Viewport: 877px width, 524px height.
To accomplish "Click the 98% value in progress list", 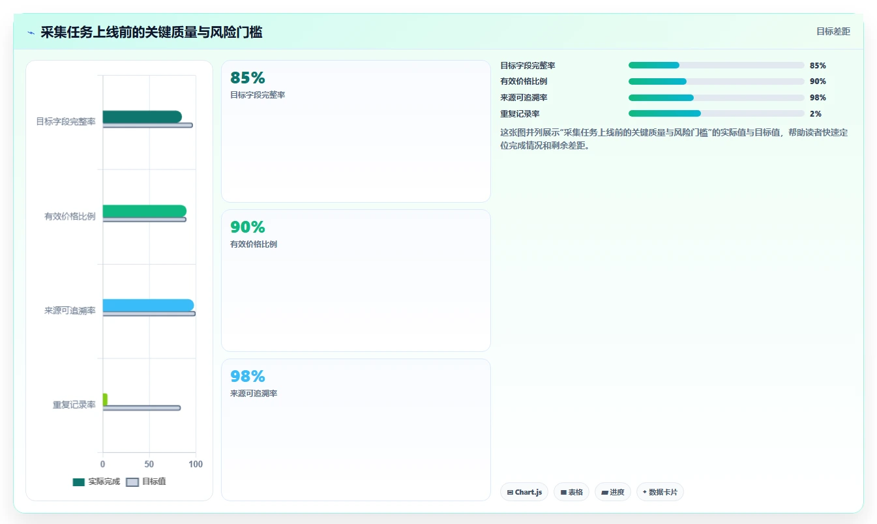I will click(x=818, y=98).
